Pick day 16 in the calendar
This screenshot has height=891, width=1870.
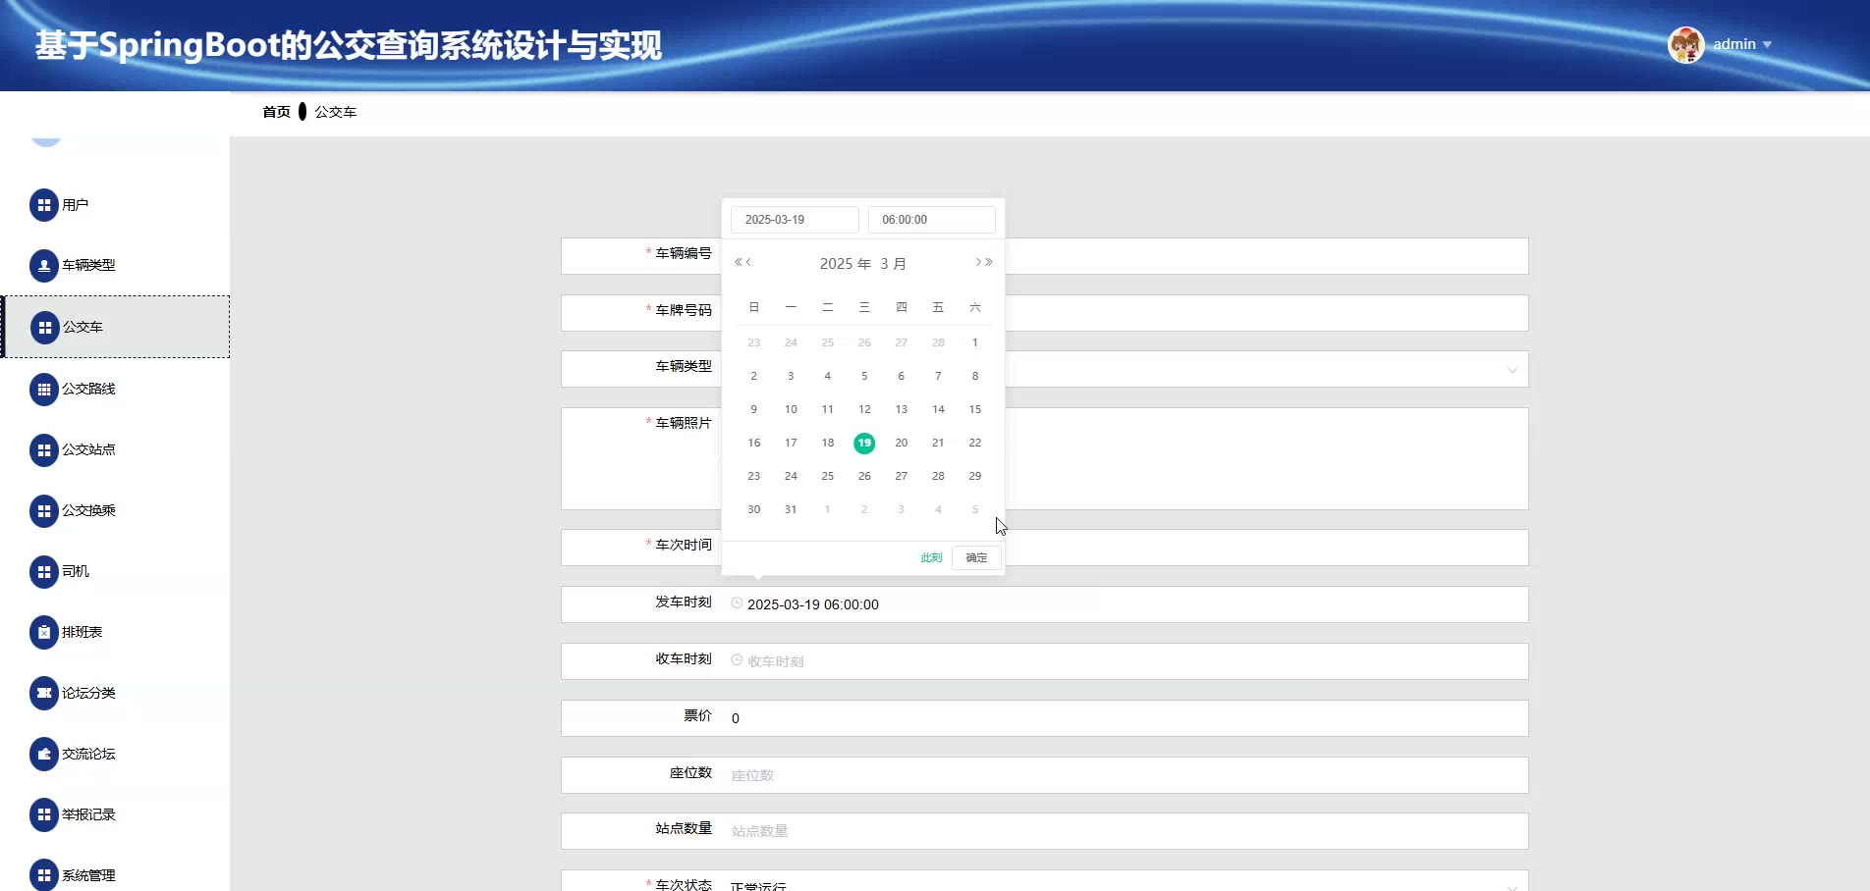point(754,443)
